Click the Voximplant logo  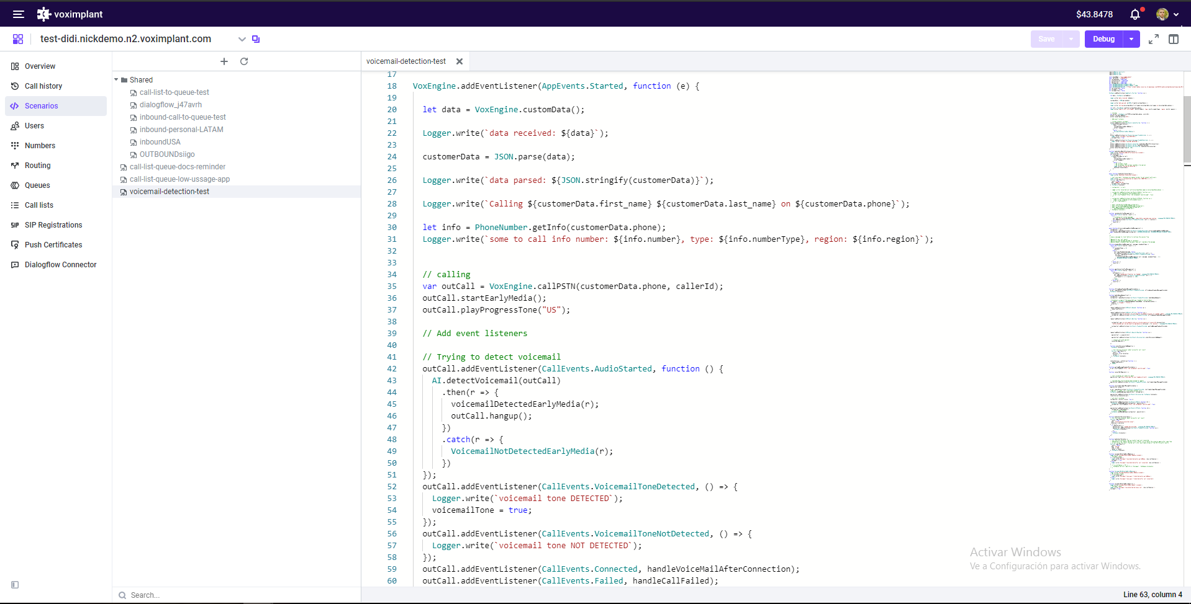tap(70, 14)
